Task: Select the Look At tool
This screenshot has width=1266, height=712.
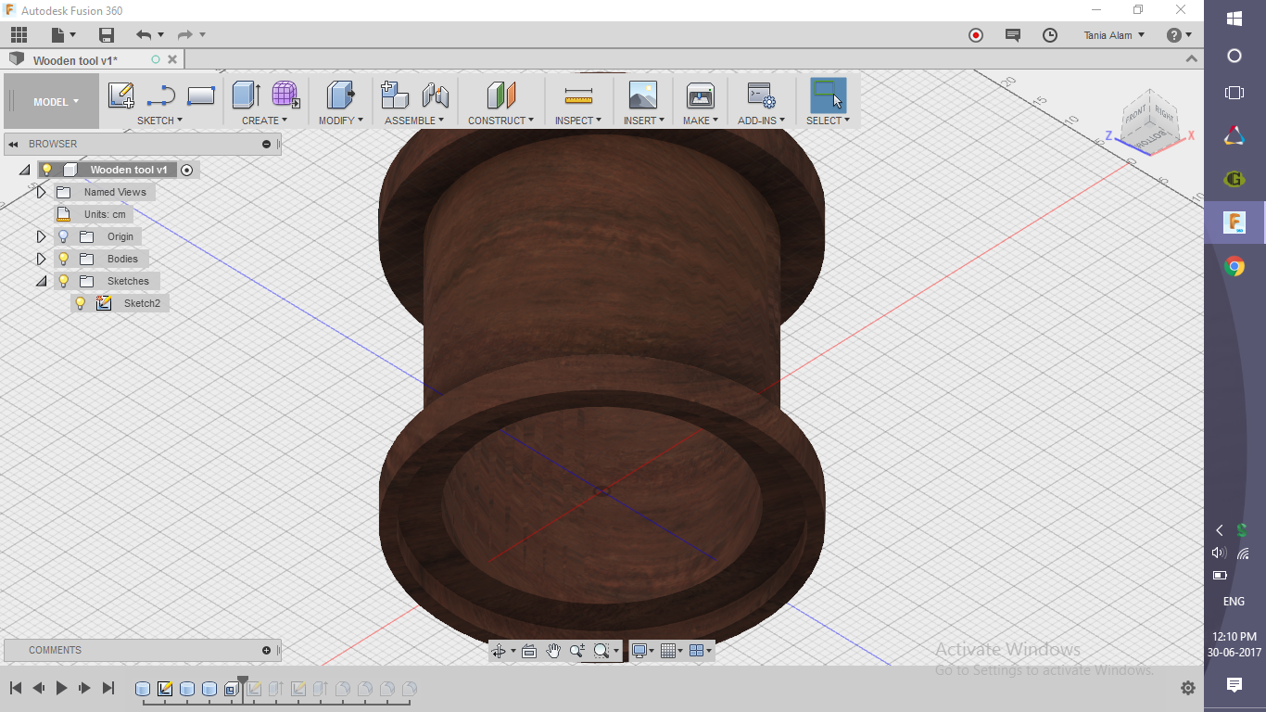Action: click(x=529, y=651)
